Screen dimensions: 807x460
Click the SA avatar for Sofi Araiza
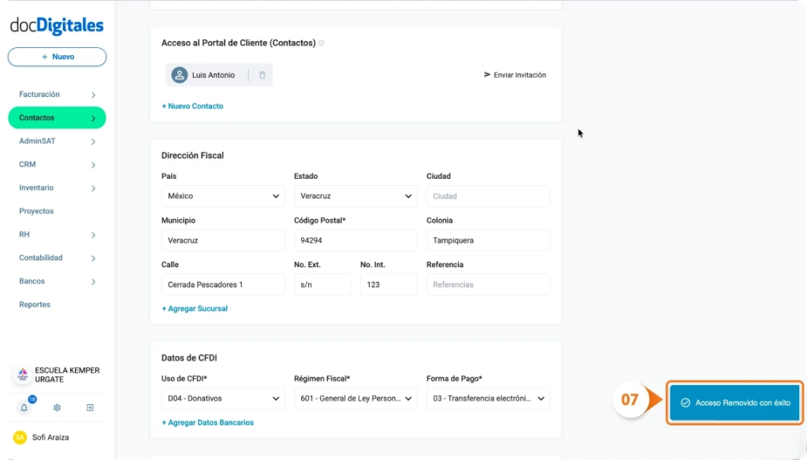point(20,437)
